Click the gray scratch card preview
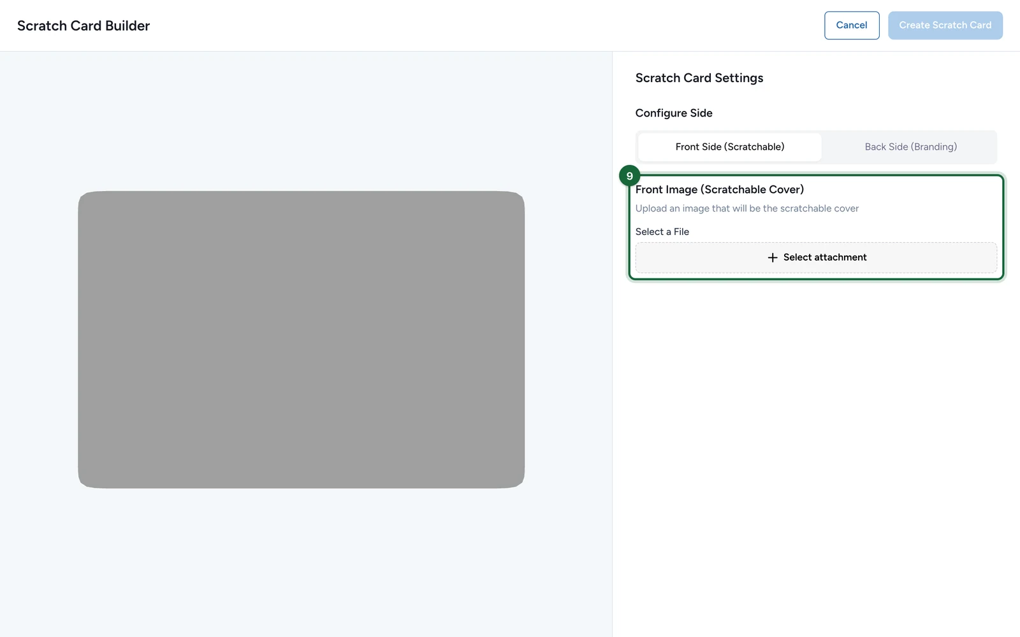The image size is (1020, 637). coord(302,340)
